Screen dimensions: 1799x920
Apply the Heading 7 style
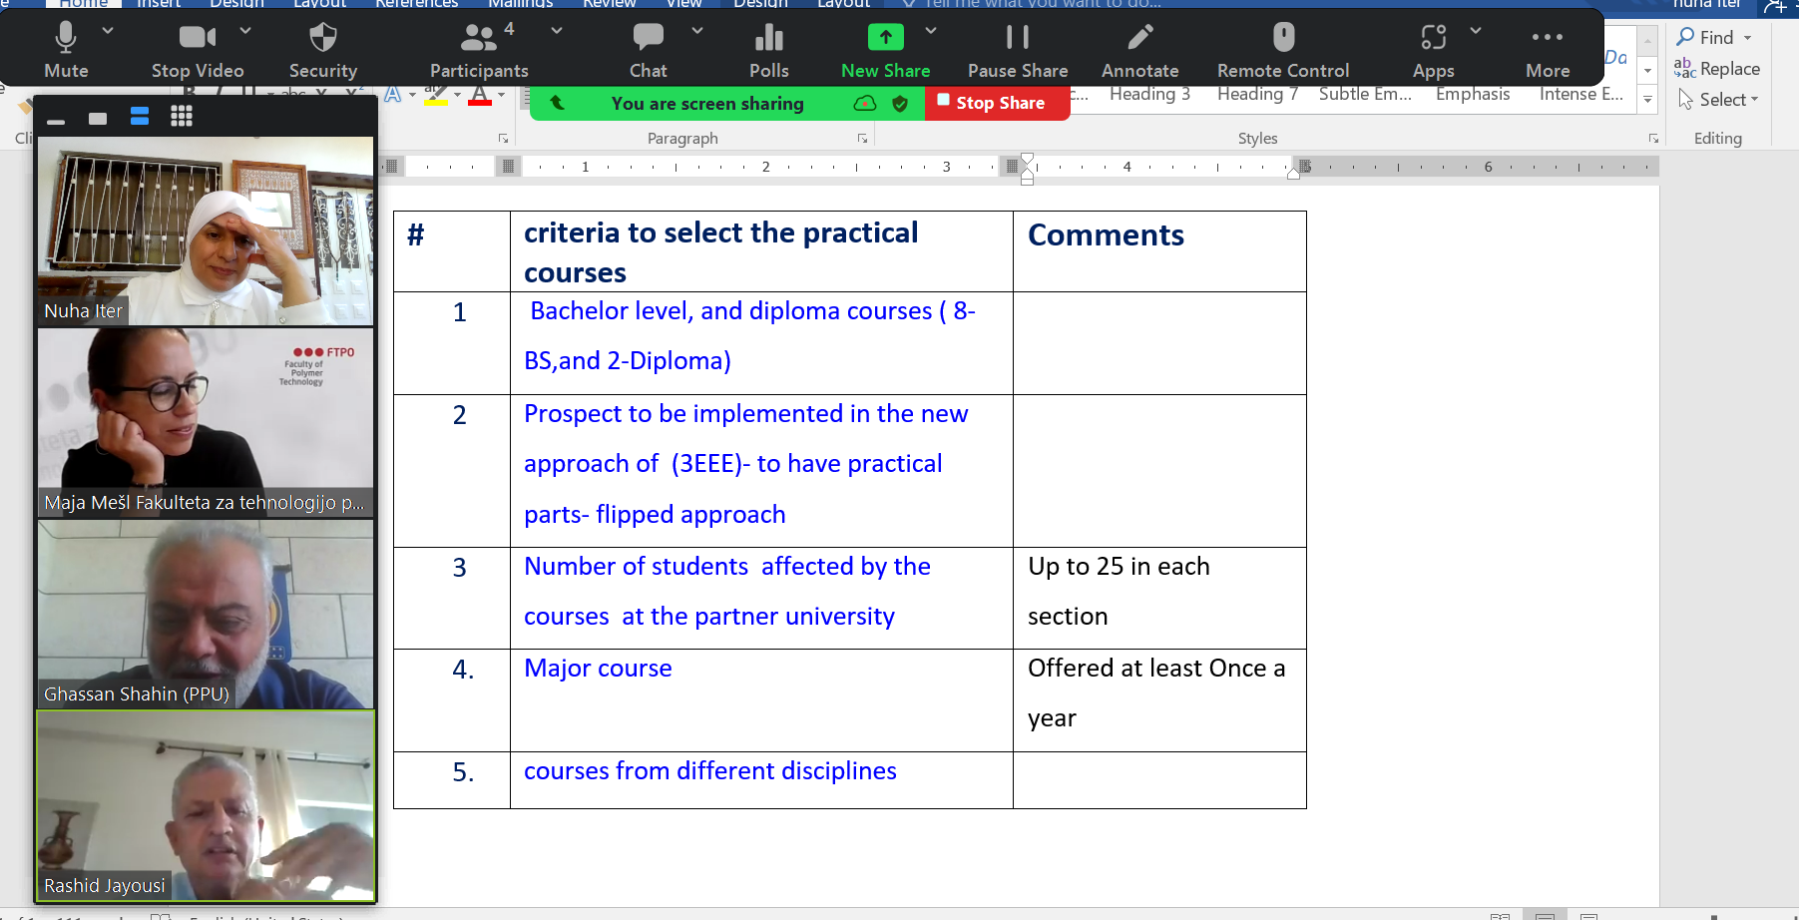1257,94
